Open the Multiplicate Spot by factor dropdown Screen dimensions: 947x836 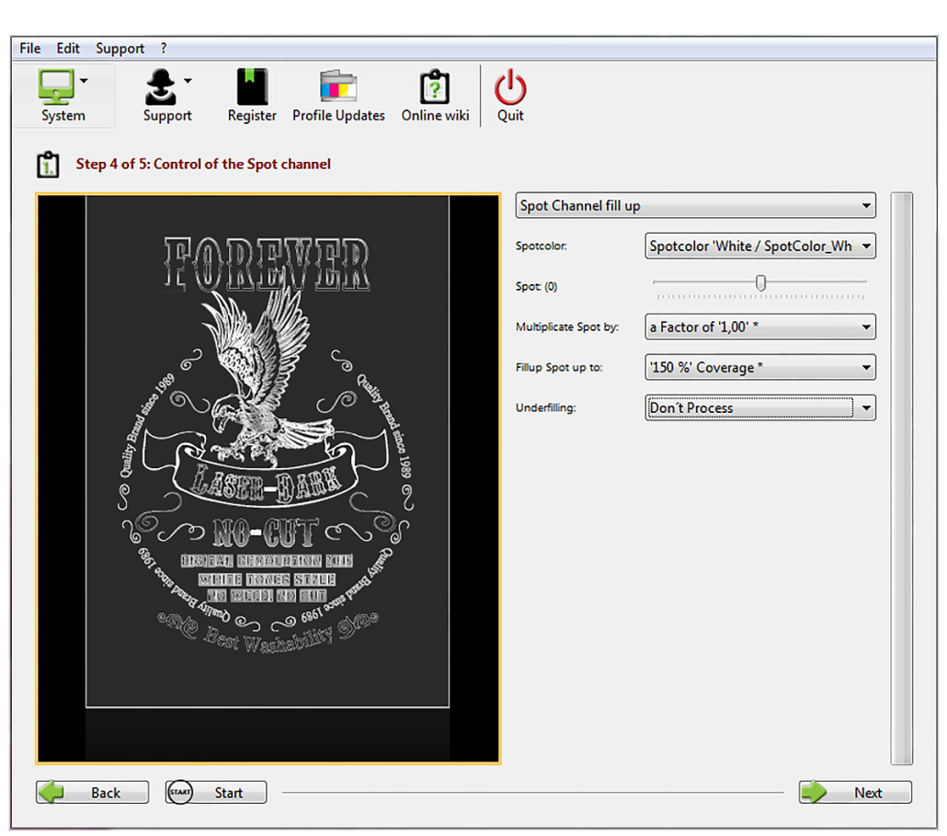point(759,326)
